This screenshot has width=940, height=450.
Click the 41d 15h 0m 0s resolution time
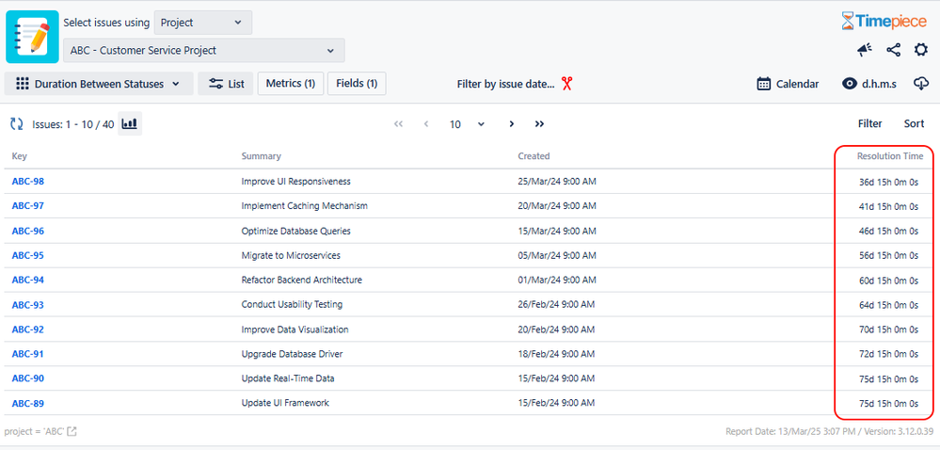(888, 206)
